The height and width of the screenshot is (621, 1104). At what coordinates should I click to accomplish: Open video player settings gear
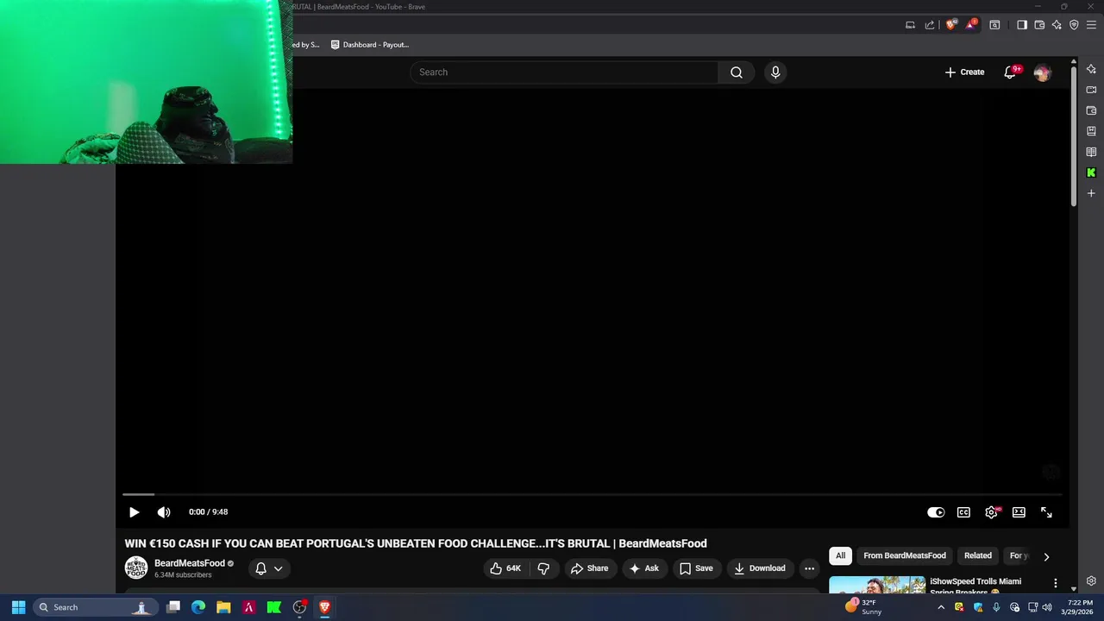(991, 512)
